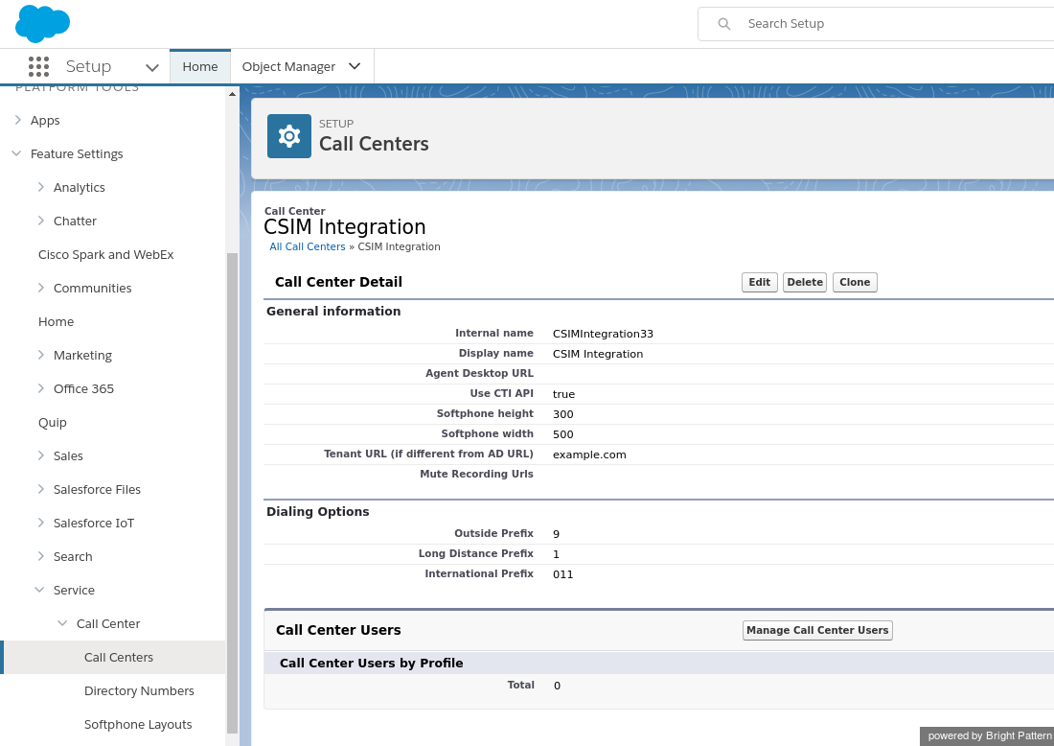Open Cisco Spark and WebEx settings
Screen dimensions: 1054x746
point(106,254)
